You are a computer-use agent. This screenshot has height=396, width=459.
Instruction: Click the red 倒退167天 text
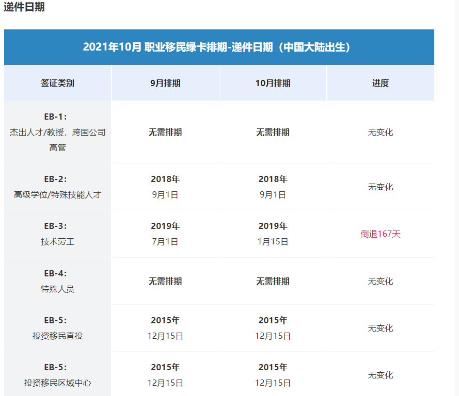pos(380,234)
